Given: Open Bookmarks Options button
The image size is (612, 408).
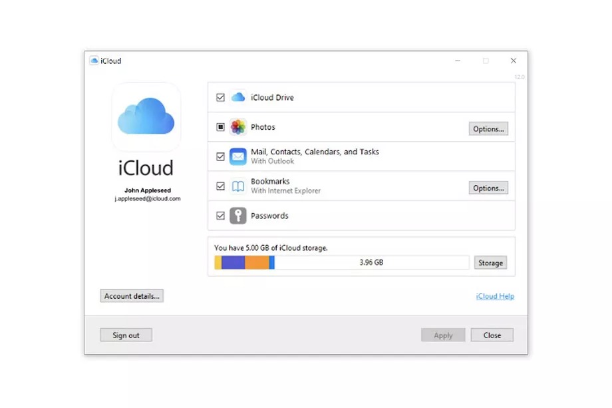Looking at the screenshot, I should point(488,188).
